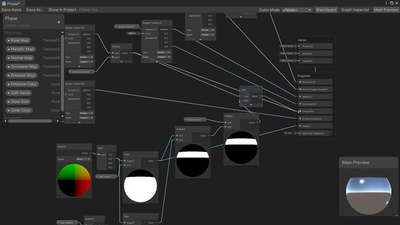400x225 pixels.
Task: Click the Main Preview sphere
Action: [368, 196]
